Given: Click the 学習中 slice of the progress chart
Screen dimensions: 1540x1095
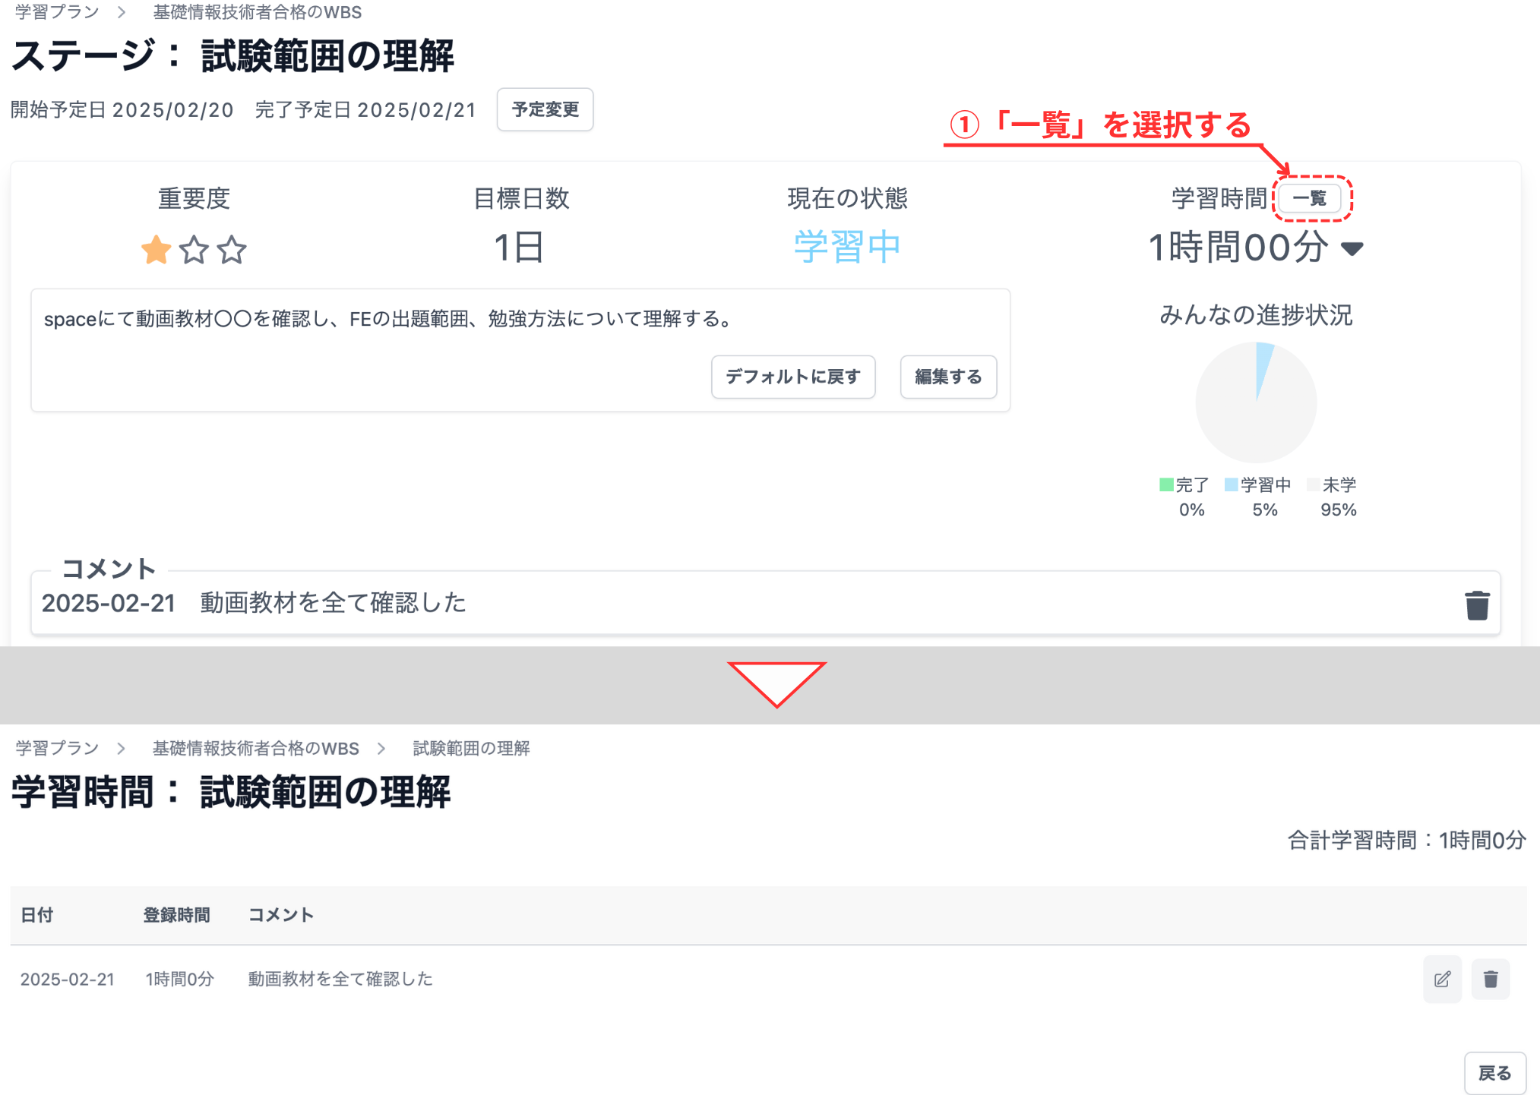Looking at the screenshot, I should (x=1263, y=358).
